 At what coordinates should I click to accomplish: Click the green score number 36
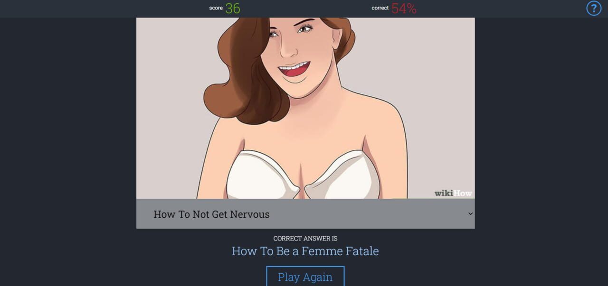tap(233, 8)
